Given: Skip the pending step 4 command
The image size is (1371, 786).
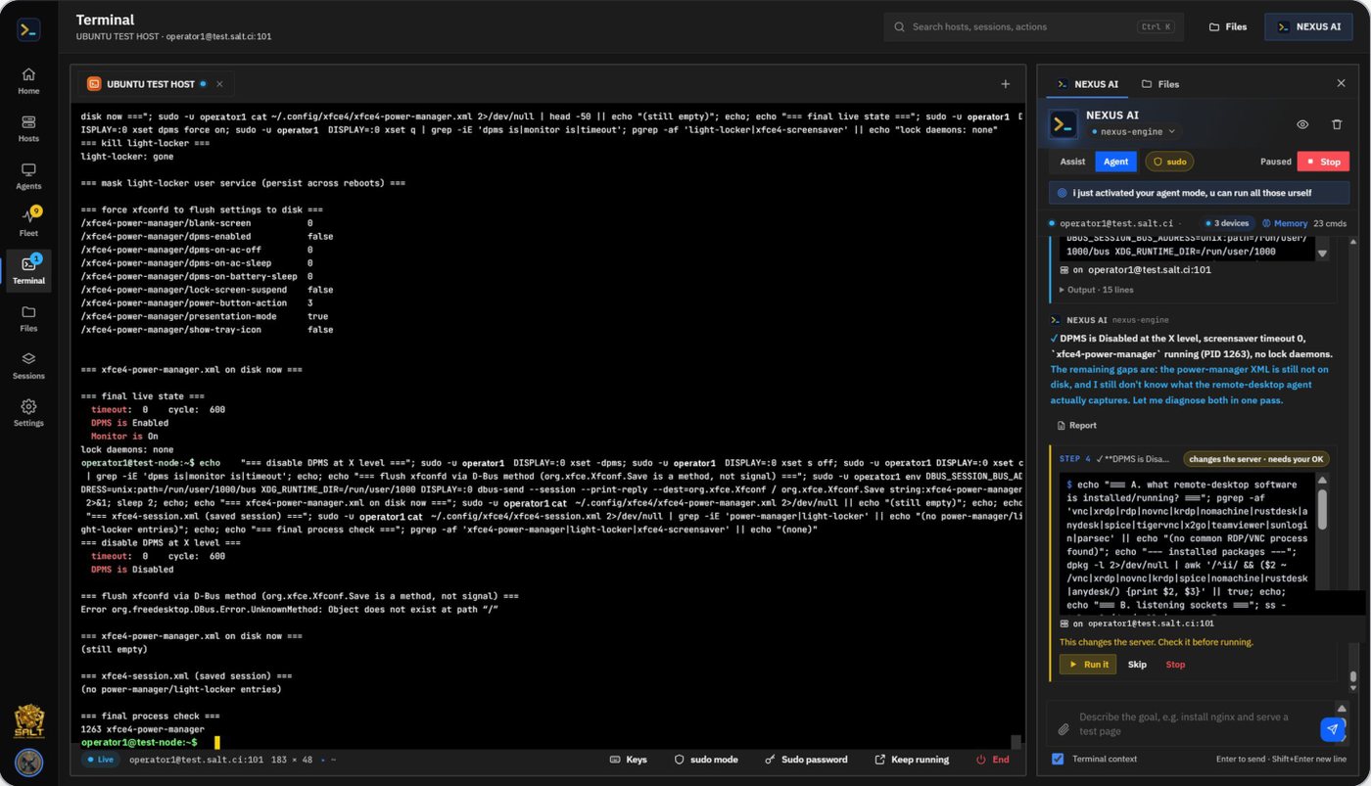Looking at the screenshot, I should tap(1137, 665).
